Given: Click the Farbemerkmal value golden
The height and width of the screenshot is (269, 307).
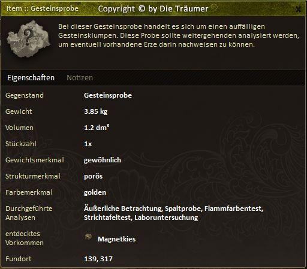Looking at the screenshot, I should point(95,192).
